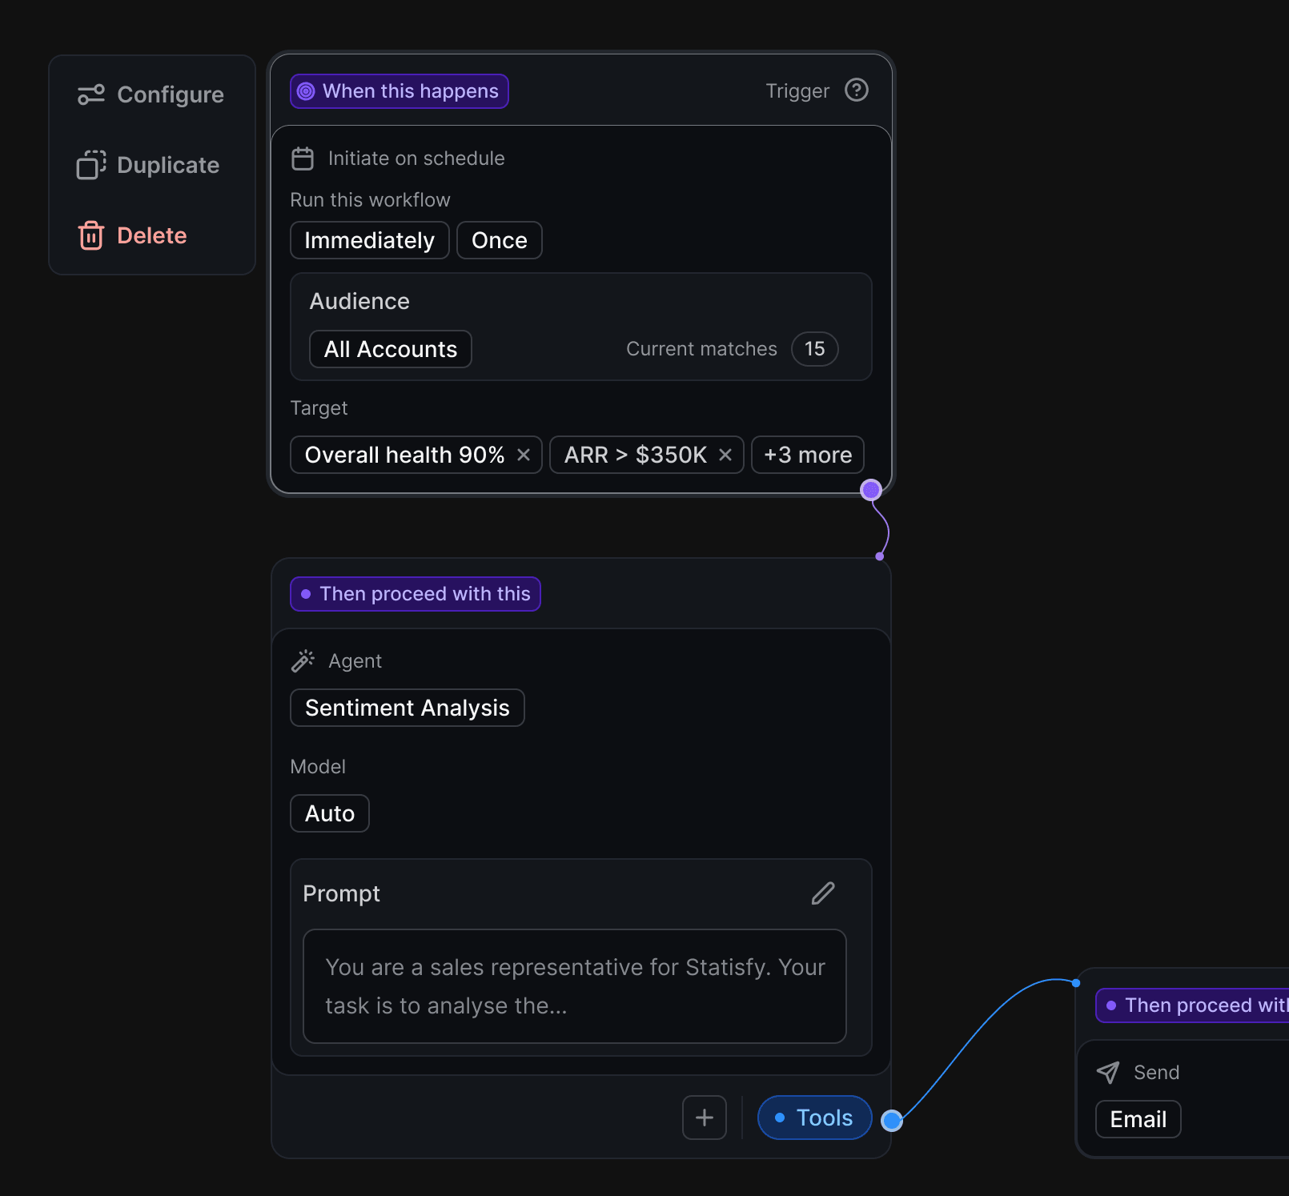The height and width of the screenshot is (1196, 1289).
Task: Click the 'Initiate on schedule' label
Action: [x=416, y=159]
